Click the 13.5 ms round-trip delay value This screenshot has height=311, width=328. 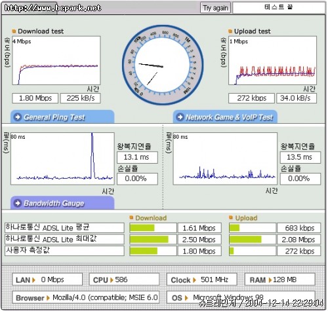[300, 157]
